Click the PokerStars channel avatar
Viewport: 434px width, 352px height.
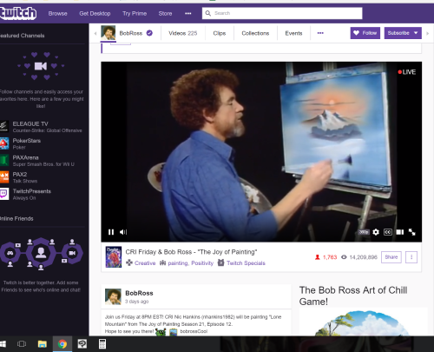tap(4, 143)
